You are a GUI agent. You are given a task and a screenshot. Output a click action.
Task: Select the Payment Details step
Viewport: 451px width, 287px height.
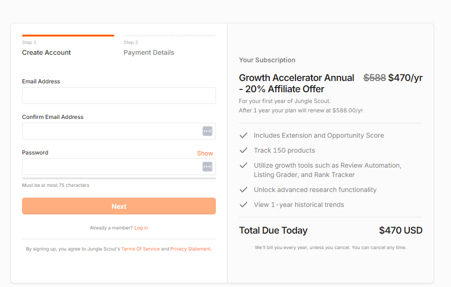(x=149, y=52)
